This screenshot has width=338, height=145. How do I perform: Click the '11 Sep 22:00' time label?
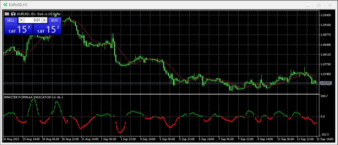click(306, 139)
